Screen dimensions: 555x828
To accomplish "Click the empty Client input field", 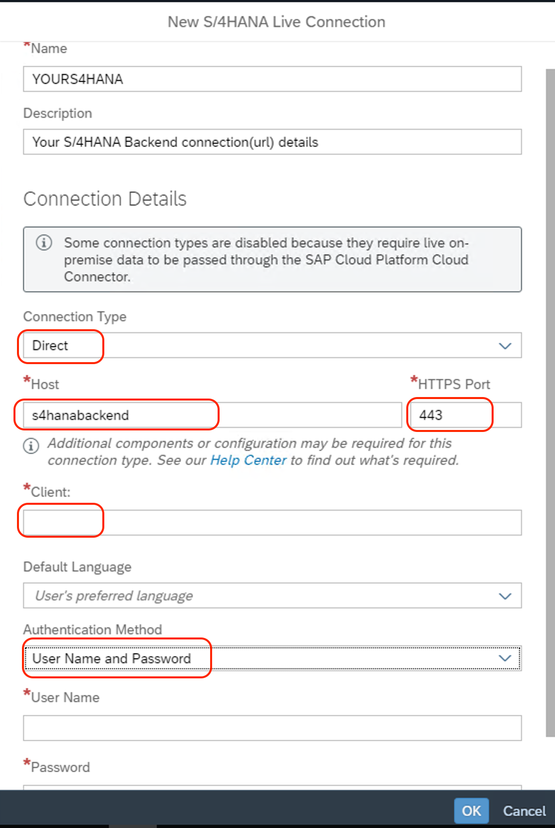I will pos(273,522).
